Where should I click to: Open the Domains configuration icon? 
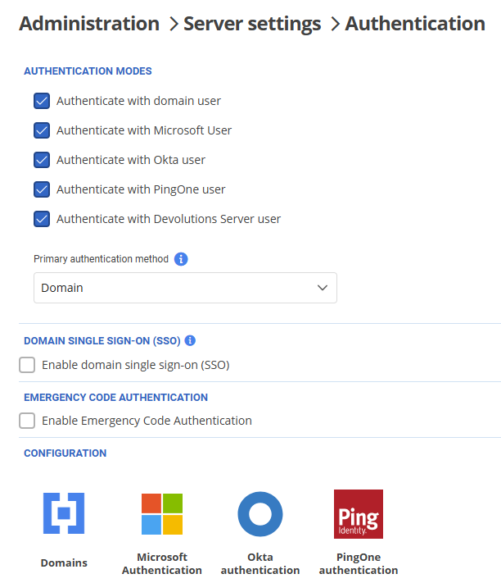tap(64, 513)
